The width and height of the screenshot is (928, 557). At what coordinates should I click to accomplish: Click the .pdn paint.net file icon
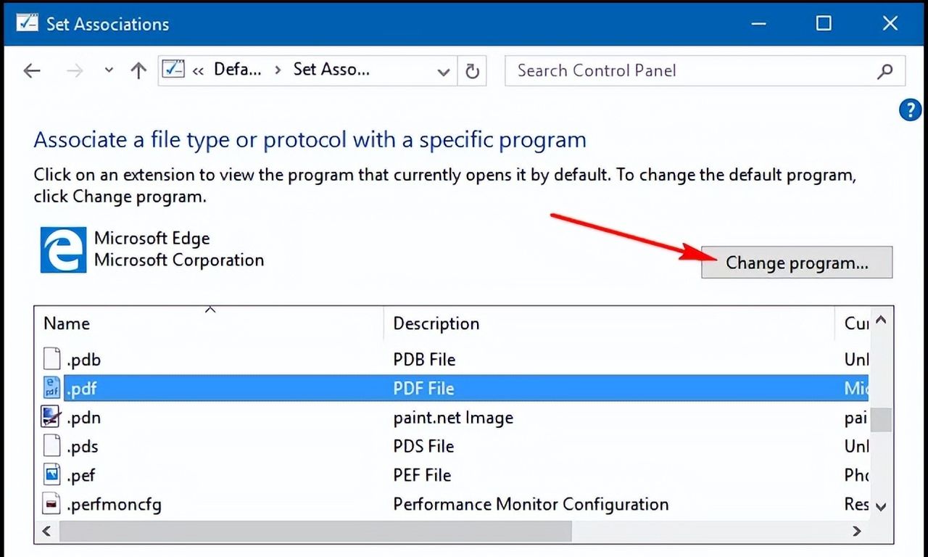[51, 417]
